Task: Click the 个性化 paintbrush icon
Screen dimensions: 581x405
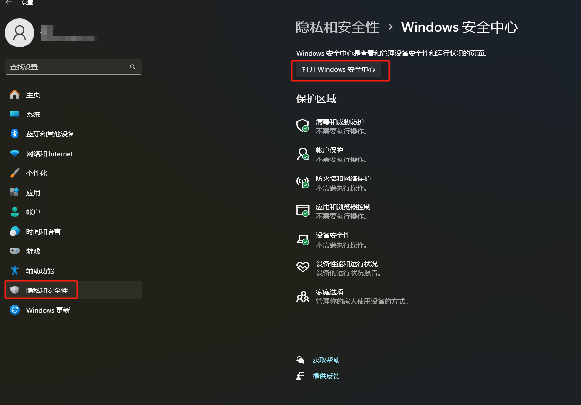Action: click(15, 173)
